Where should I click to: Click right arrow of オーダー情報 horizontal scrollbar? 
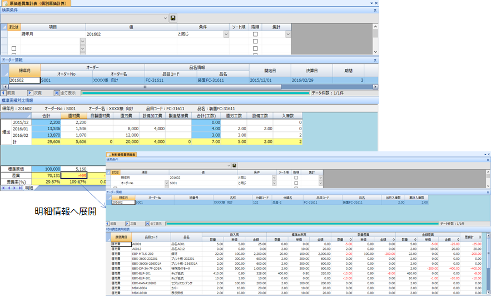(375, 86)
